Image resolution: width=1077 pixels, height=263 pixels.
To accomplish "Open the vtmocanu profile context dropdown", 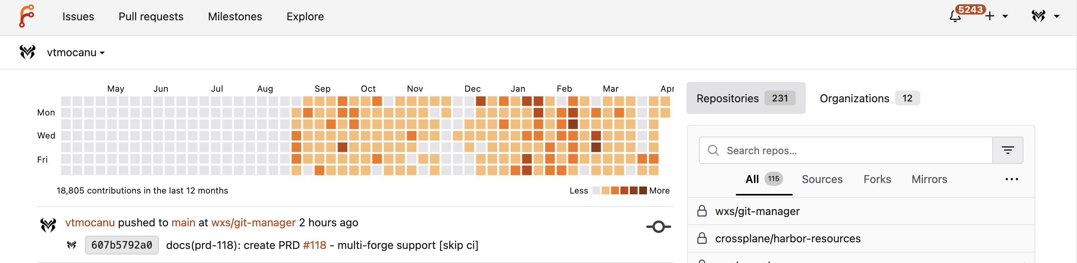I will [102, 53].
